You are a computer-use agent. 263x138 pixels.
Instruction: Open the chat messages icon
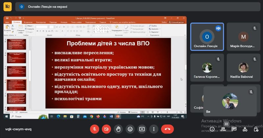[234, 129]
